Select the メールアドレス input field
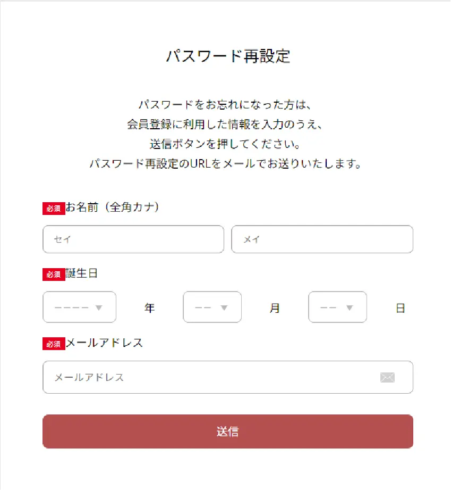The image size is (451, 490). [212, 377]
